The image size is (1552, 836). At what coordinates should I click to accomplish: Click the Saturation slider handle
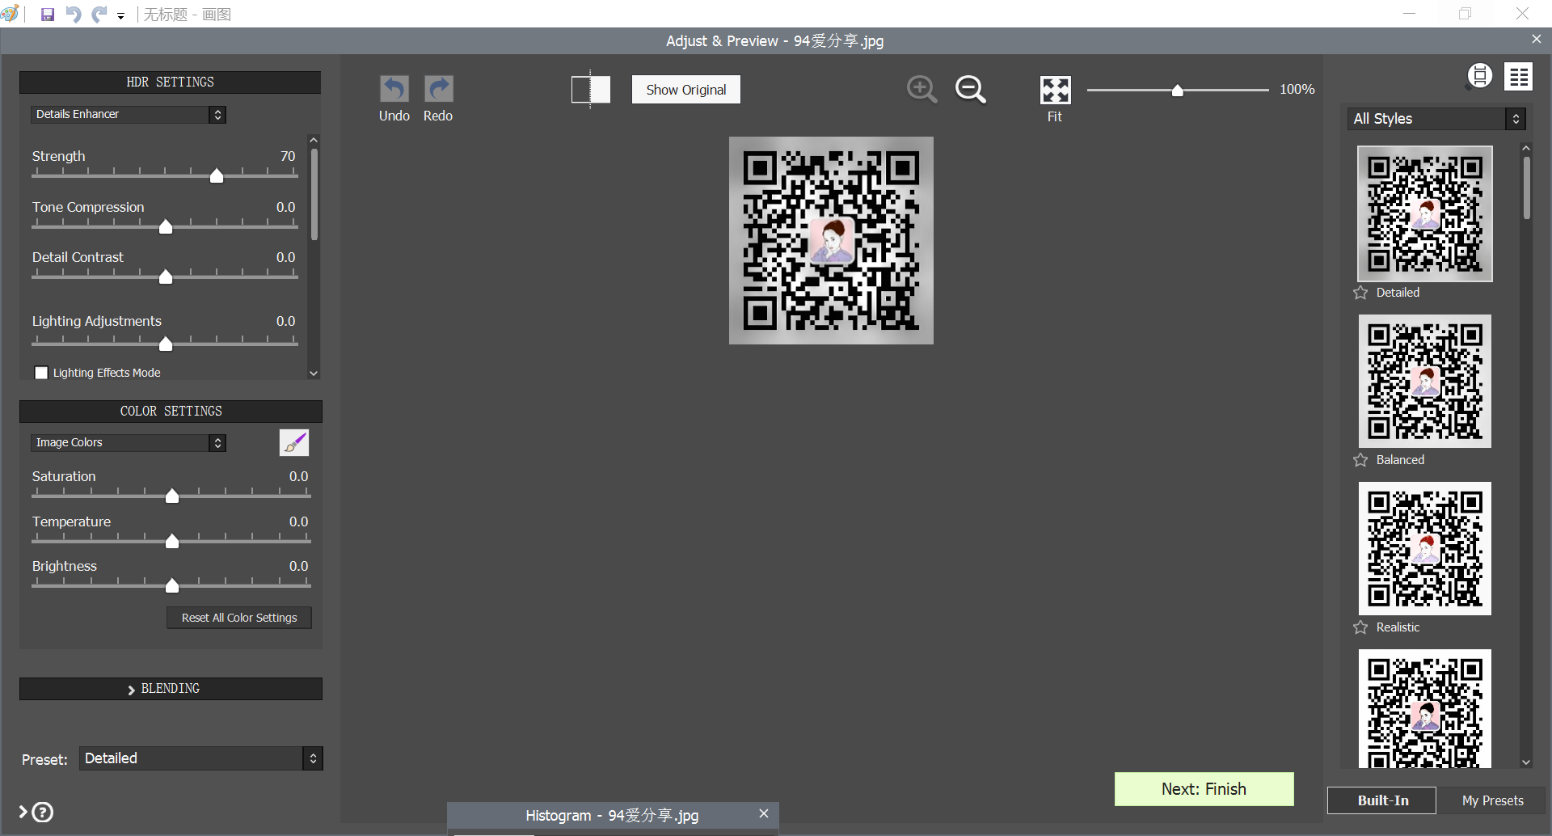pyautogui.click(x=172, y=496)
